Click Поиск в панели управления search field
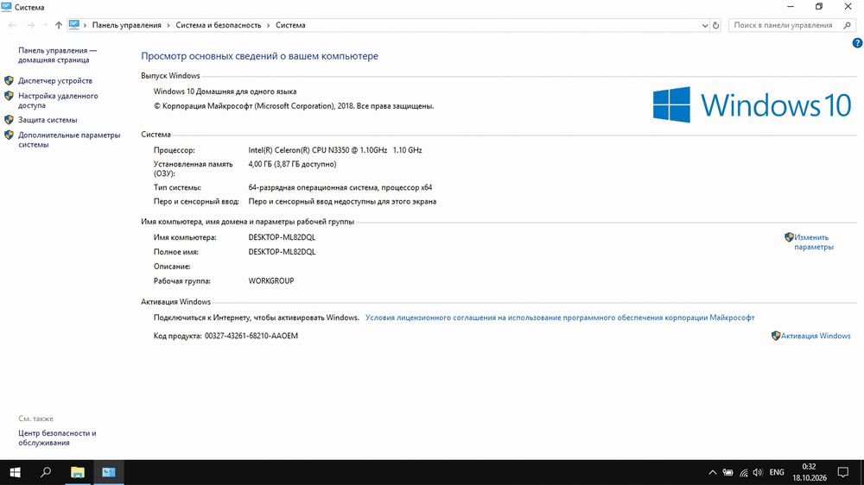This screenshot has width=864, height=485. pos(791,25)
